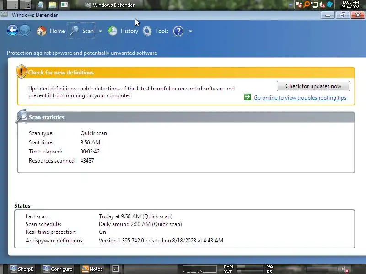
Task: Select the History toolbar label
Action: (x=129, y=31)
